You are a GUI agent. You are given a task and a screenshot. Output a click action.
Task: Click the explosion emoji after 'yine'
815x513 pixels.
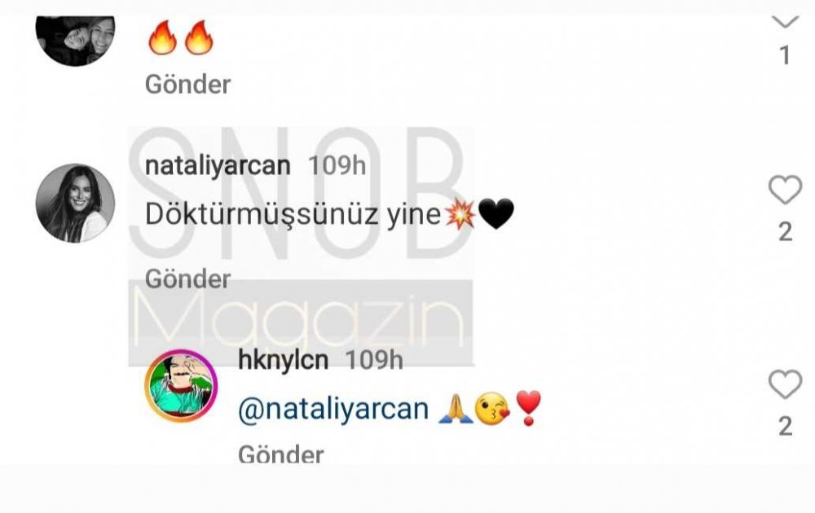[x=460, y=215]
